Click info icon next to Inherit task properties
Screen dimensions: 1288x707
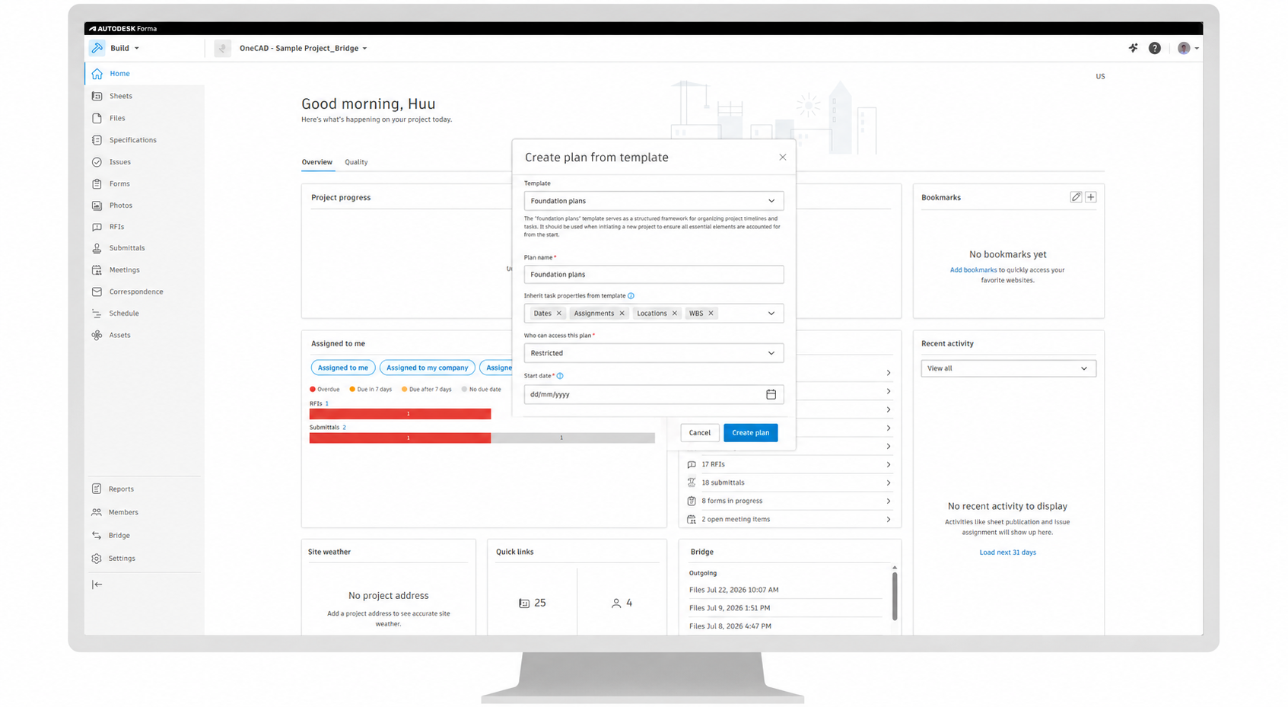(x=631, y=296)
